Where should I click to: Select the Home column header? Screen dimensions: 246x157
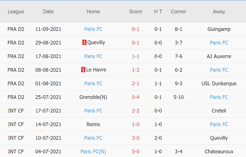pos(93,12)
